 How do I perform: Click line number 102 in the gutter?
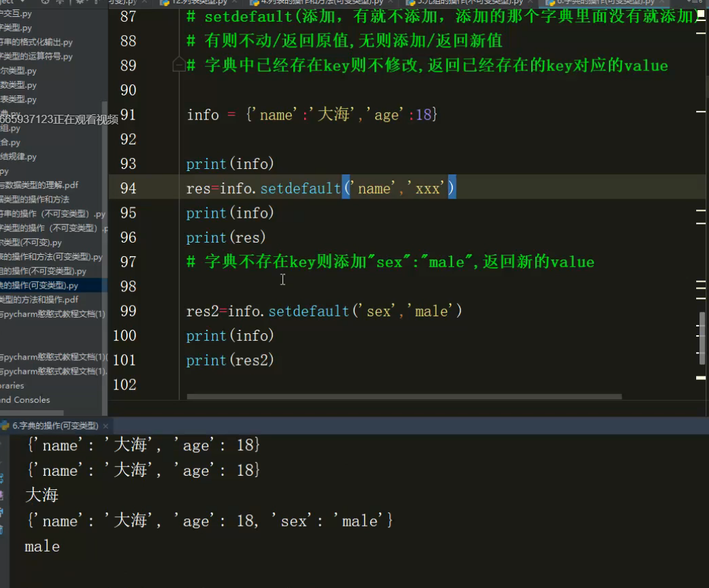pyautogui.click(x=124, y=385)
